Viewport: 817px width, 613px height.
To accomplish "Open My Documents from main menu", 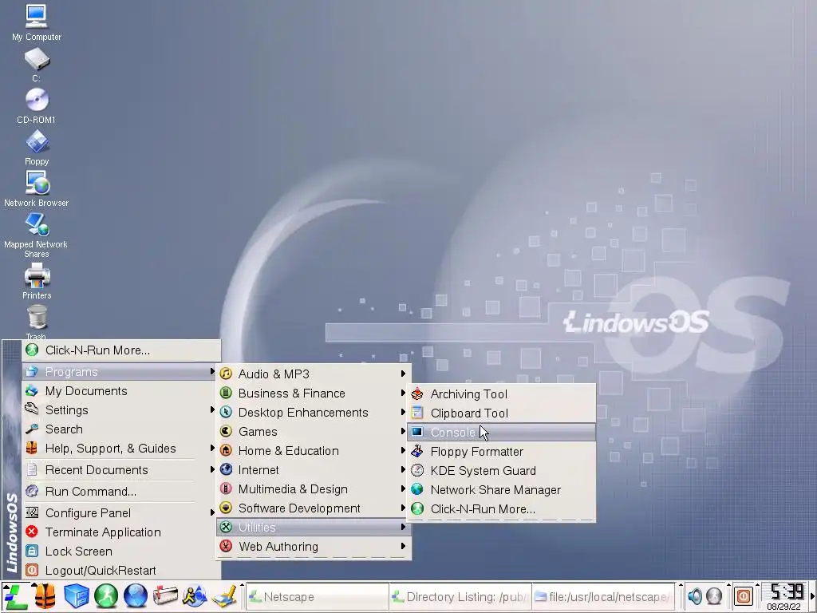I will coord(120,391).
